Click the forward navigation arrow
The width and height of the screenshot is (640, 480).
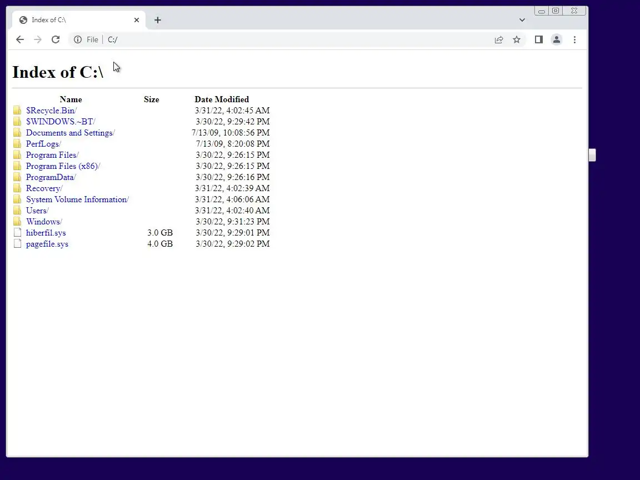pyautogui.click(x=38, y=39)
